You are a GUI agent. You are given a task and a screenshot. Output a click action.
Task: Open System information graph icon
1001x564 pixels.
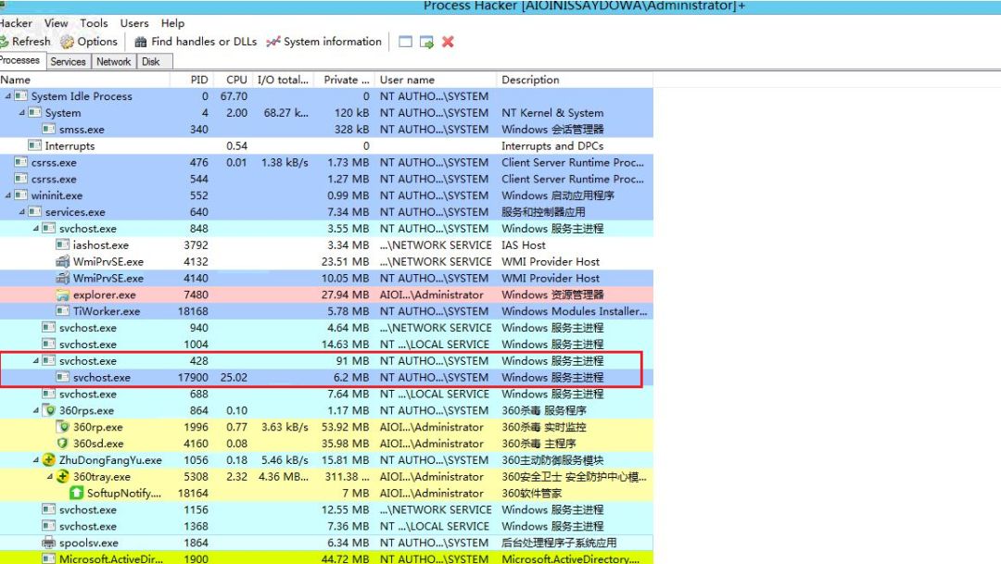[x=273, y=42]
